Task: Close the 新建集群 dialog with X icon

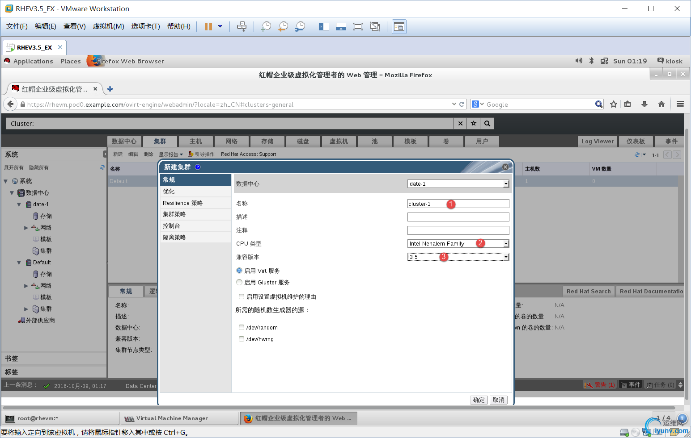Action: (505, 167)
